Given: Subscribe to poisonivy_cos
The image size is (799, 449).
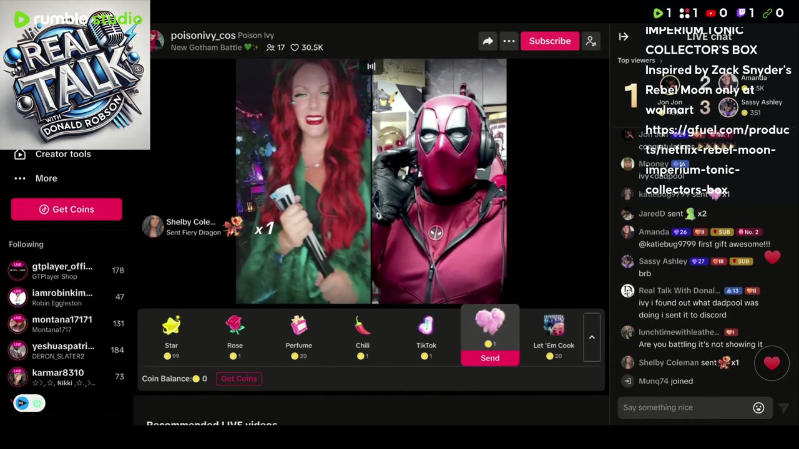Looking at the screenshot, I should 550,41.
